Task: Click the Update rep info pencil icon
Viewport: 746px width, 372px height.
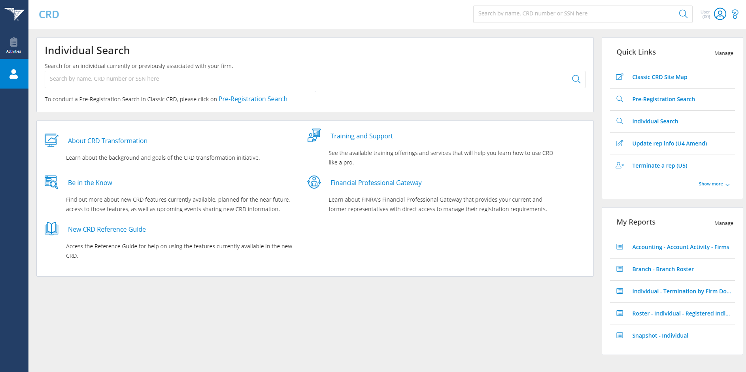Action: [619, 143]
